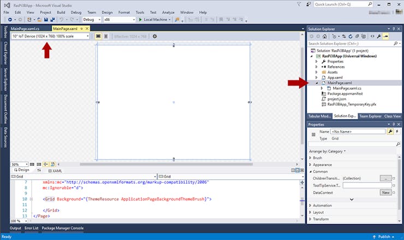Expand the Appearance category in Properties
404x240 pixels.
coord(310,165)
